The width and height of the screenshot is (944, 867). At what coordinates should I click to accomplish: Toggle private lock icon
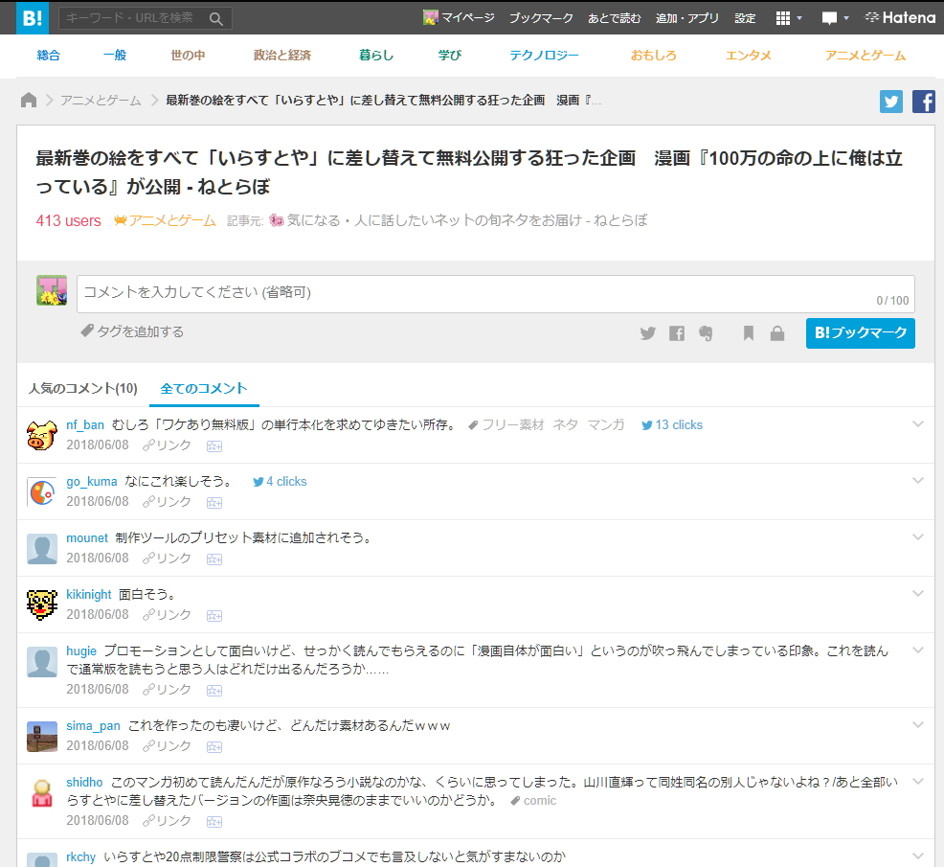(x=777, y=333)
